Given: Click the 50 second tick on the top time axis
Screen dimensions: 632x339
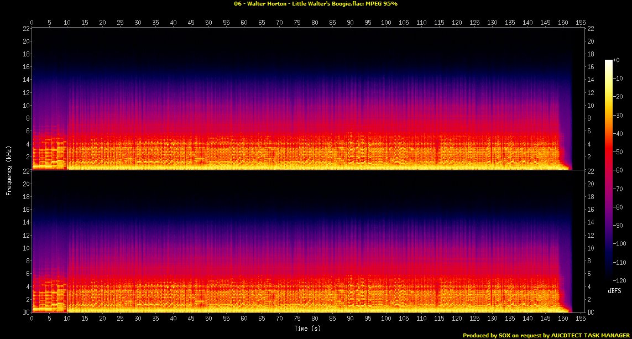Looking at the screenshot, I should click(x=208, y=23).
